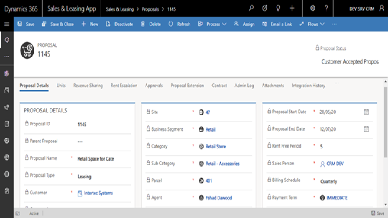The image size is (388, 218).
Task: Click the vertical scrollbar thumb
Action: [x=386, y=122]
